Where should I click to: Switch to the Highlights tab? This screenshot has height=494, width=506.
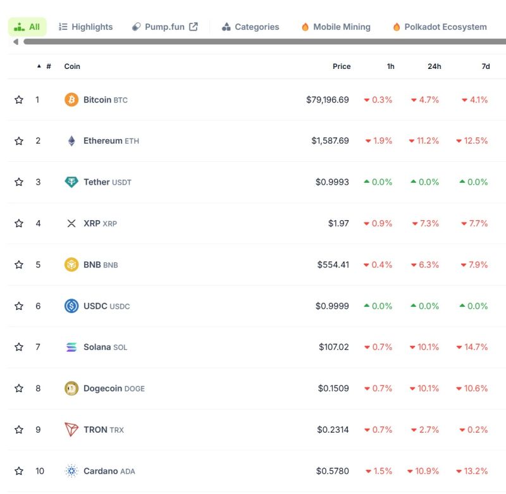85,27
